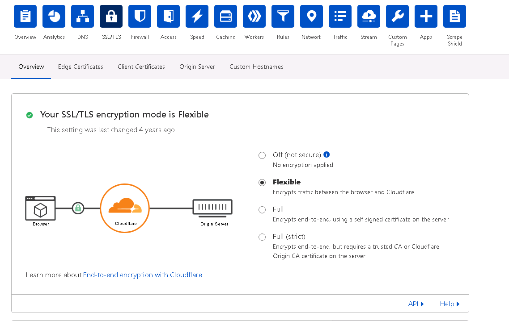Open the DNS settings
The height and width of the screenshot is (321, 509).
click(82, 16)
